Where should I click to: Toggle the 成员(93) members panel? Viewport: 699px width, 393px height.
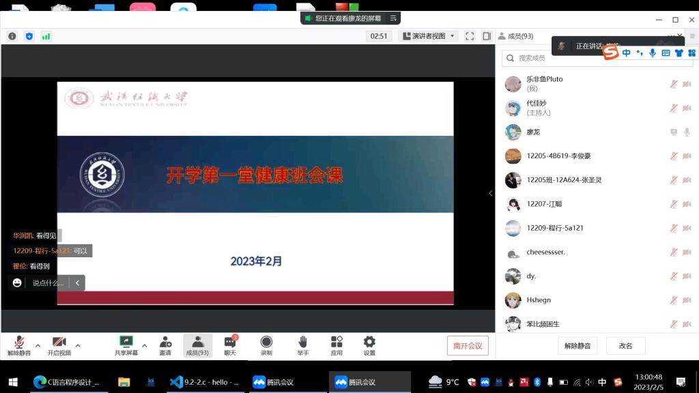[197, 345]
